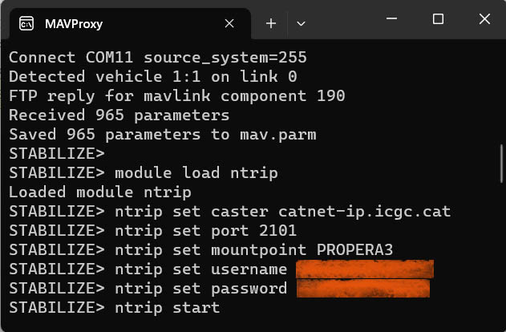Click the 'Loaded module ntrip' output line
506x332 pixels.
point(100,192)
